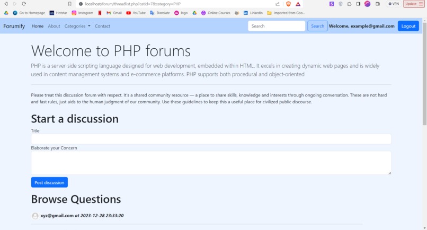Click the gray shield extension icon
This screenshot has height=230, width=427.
pos(341,4)
